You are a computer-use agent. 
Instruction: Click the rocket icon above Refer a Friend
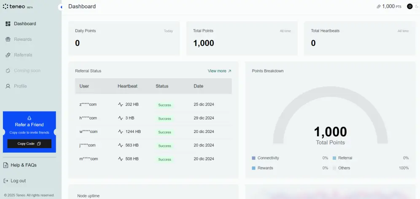[30, 118]
